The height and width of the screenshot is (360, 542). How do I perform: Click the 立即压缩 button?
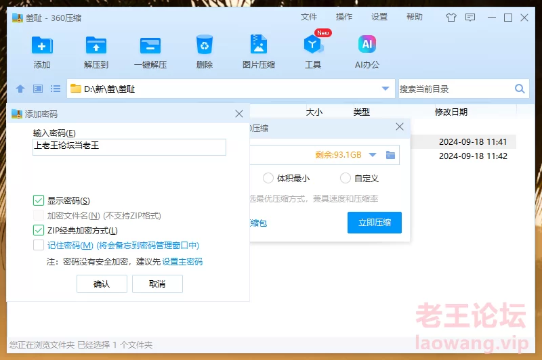point(375,223)
